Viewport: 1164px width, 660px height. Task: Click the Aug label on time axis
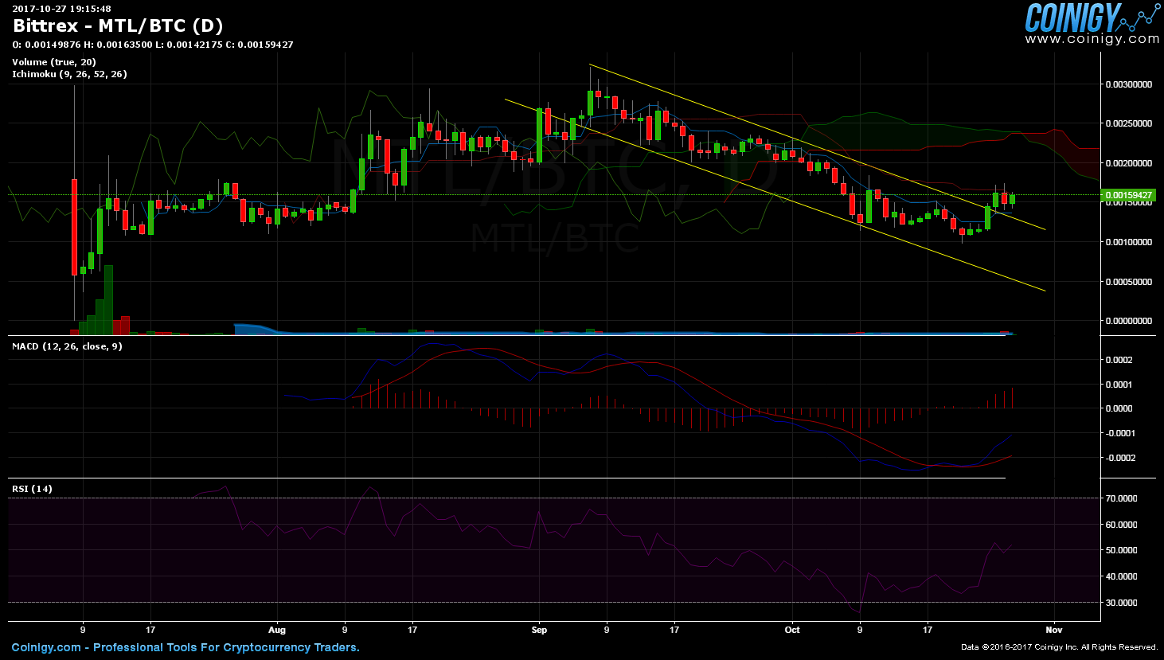tap(276, 630)
